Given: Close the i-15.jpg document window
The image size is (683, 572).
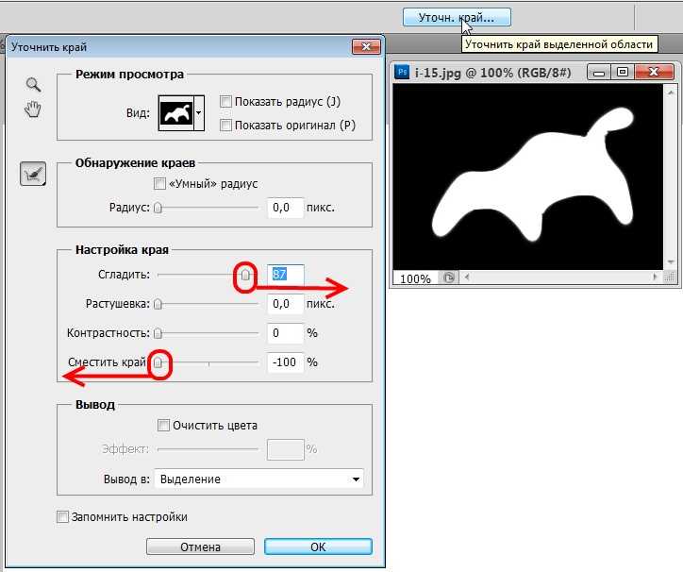Looking at the screenshot, I should (x=655, y=73).
